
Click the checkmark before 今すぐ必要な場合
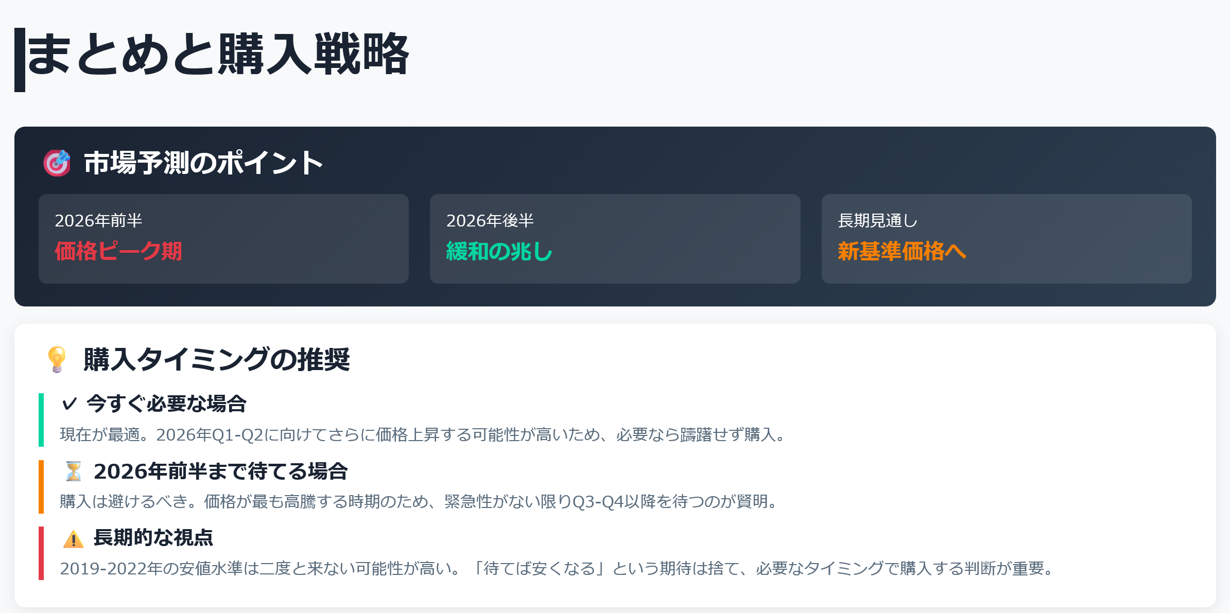click(69, 404)
